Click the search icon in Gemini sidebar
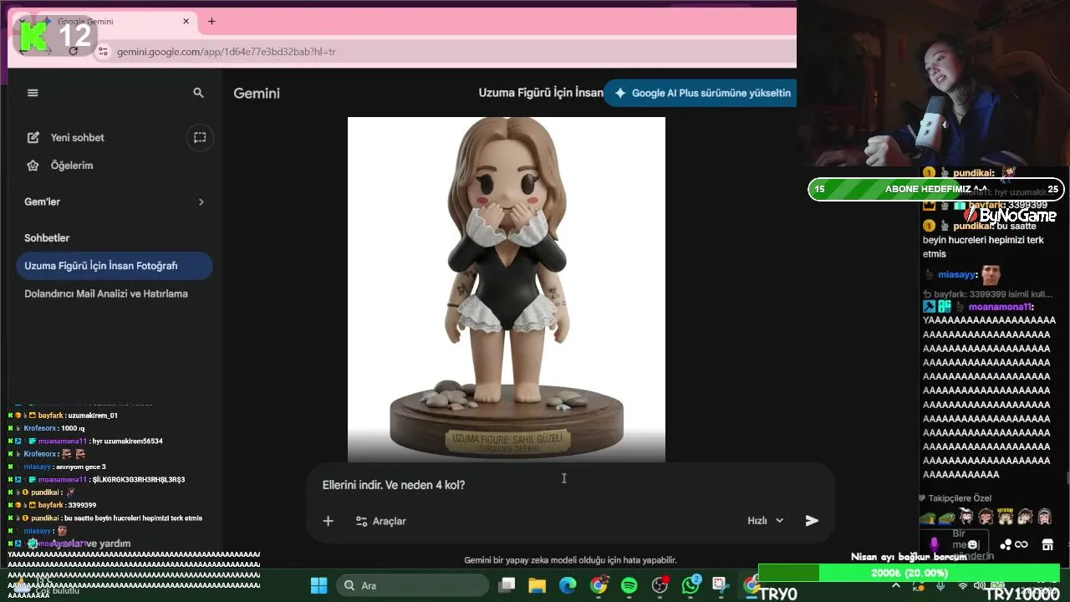Image resolution: width=1070 pixels, height=602 pixels. click(198, 93)
